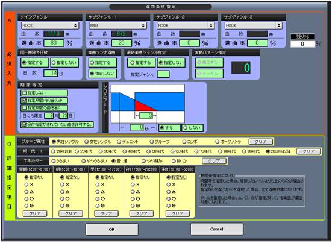This screenshot has width=332, height=243.
Task: Click the 残り% value field
Action: (302, 44)
